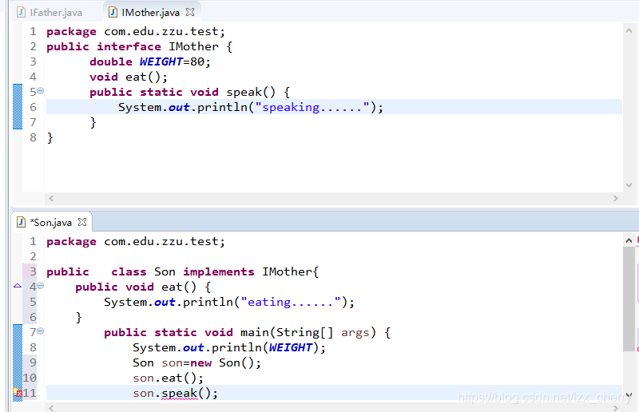This screenshot has height=412, width=639.
Task: Close the IMother.java tab
Action: (190, 12)
